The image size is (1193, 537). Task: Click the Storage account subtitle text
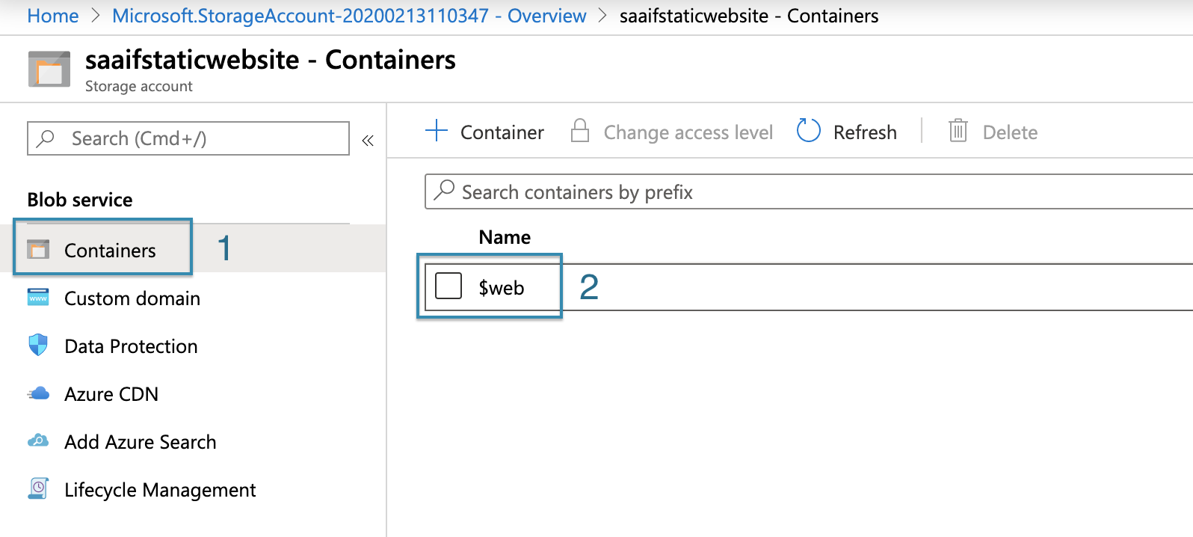tap(139, 86)
